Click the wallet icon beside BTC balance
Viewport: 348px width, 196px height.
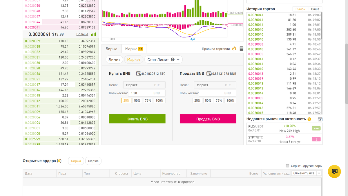(x=139, y=73)
